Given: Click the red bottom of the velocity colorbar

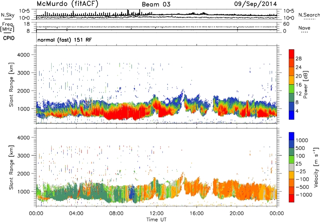Looking at the screenshot, I should coord(292,198).
